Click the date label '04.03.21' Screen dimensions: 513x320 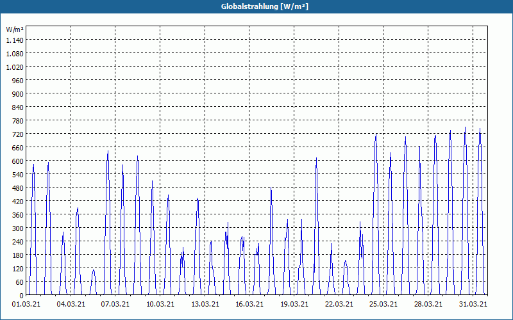tap(71, 304)
